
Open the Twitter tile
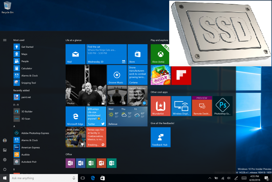click(96, 116)
